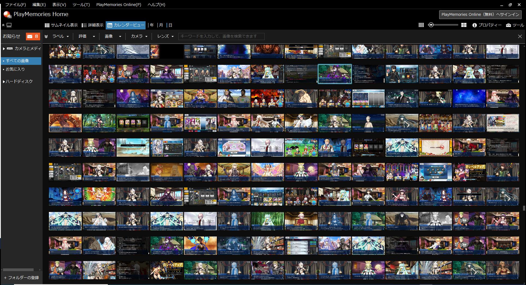Screen dimensions: 526x285
Task: Open the PlayMemories Online(P) menu
Action: 119,5
